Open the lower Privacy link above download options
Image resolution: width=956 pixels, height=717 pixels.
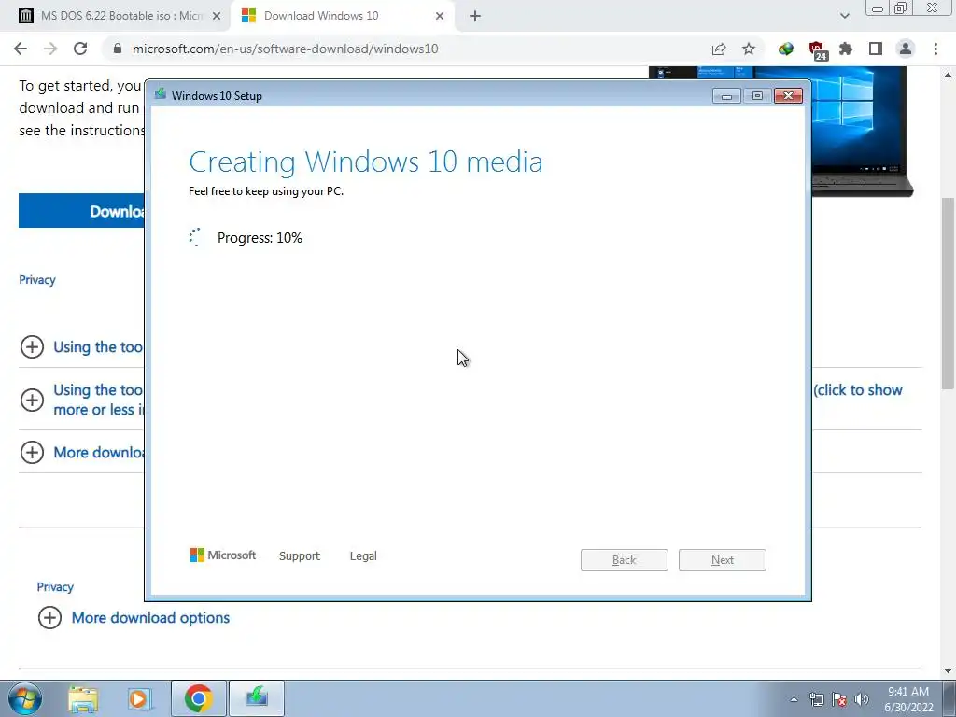[55, 587]
